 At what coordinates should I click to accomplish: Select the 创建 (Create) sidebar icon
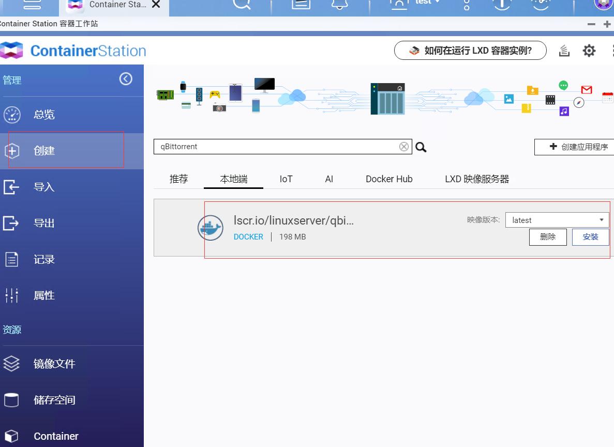click(x=43, y=150)
